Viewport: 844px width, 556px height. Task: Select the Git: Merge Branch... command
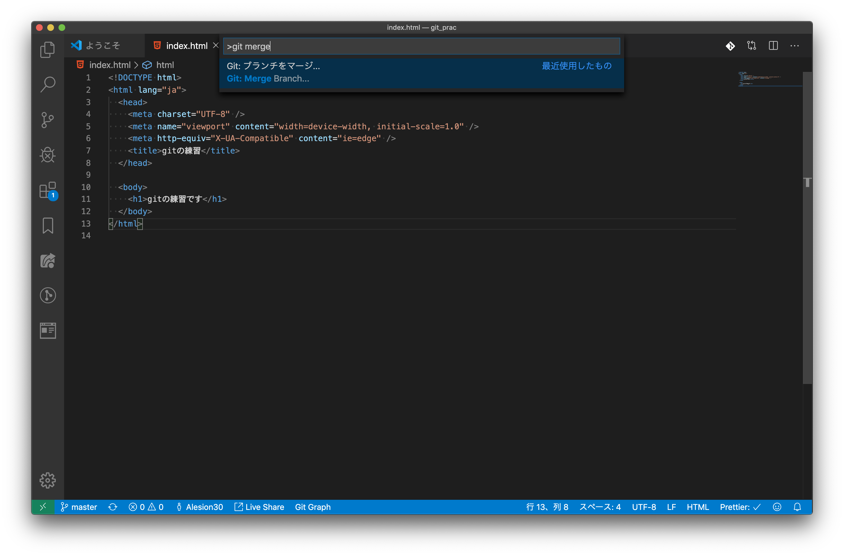click(x=268, y=78)
